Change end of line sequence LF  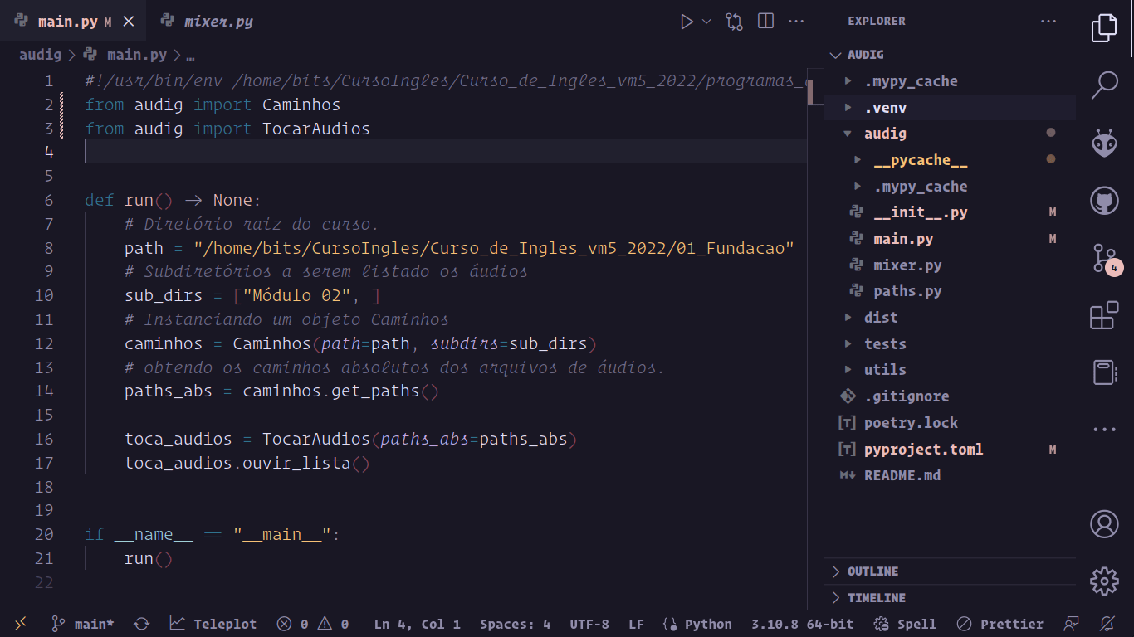click(x=636, y=624)
